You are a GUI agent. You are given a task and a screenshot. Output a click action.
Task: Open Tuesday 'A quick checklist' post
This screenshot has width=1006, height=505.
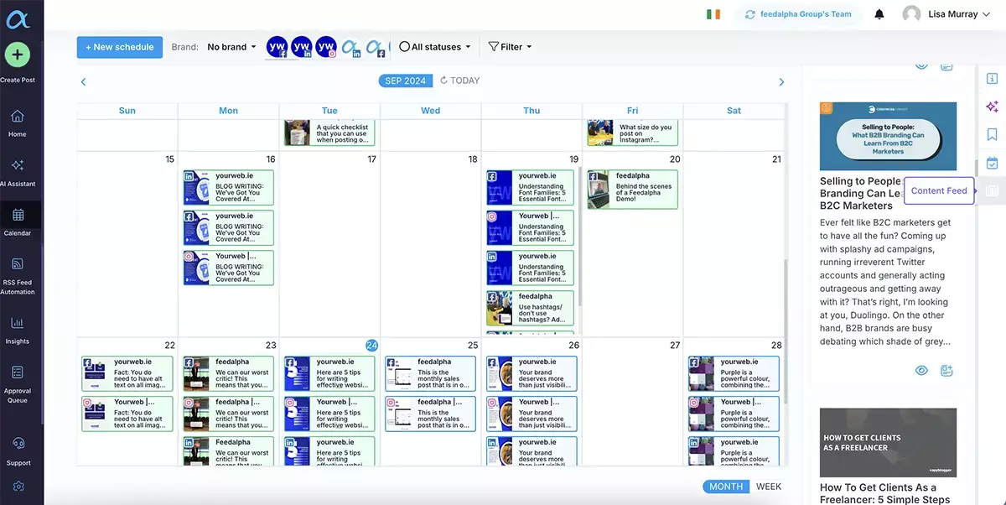329,133
